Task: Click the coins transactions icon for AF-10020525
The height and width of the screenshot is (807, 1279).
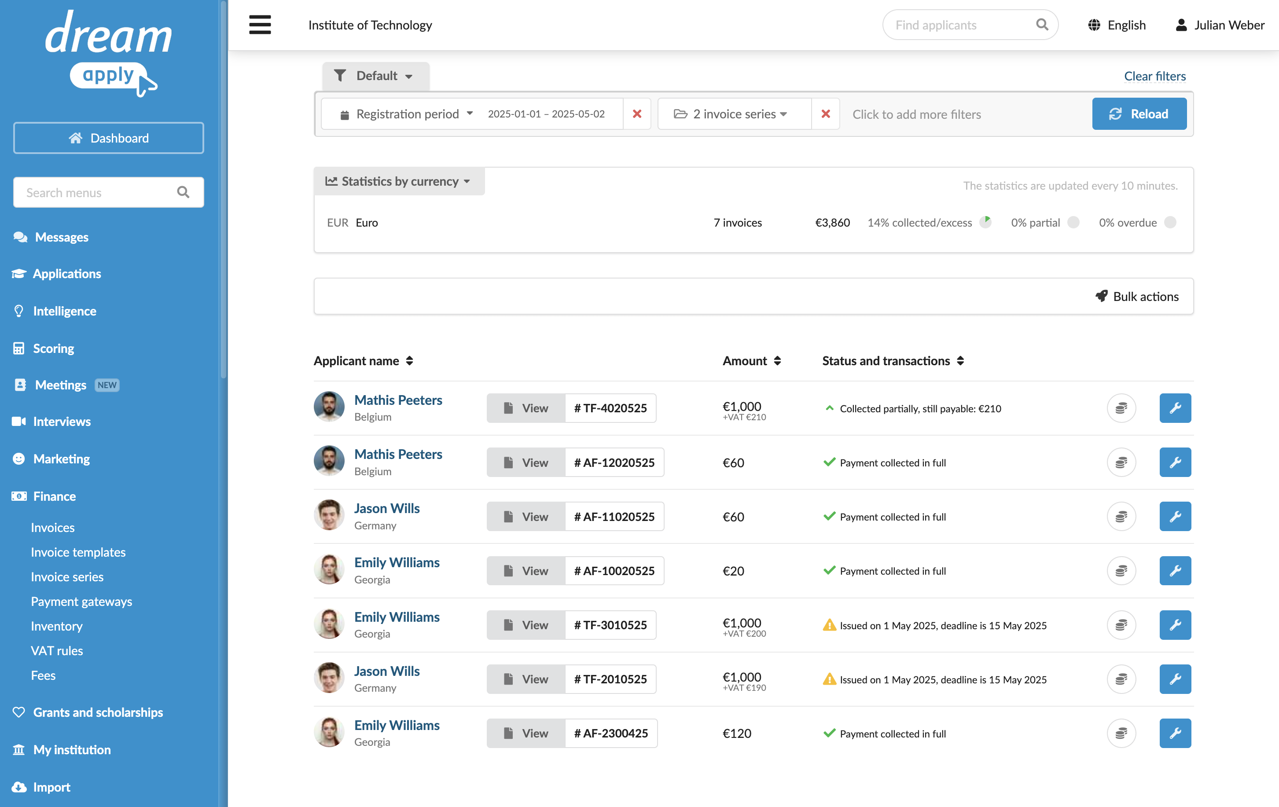Action: point(1121,570)
